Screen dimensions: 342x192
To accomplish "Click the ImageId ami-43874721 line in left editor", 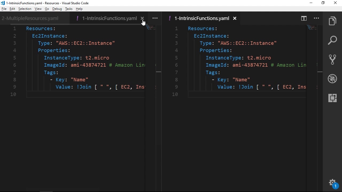I will (x=95, y=65).
